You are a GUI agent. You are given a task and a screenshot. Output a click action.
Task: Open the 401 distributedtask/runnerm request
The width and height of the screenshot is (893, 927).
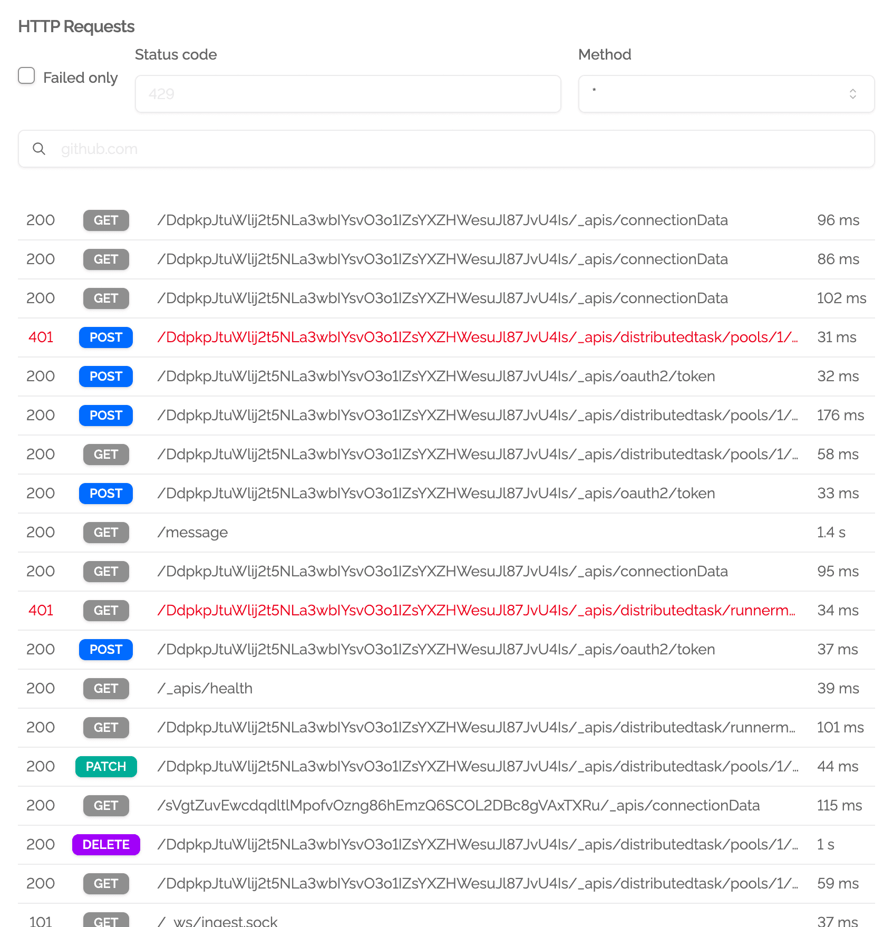(474, 610)
